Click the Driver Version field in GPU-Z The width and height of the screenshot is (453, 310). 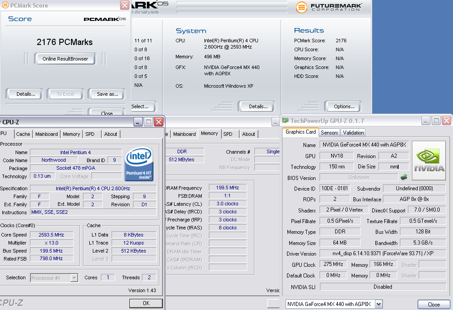(x=383, y=253)
